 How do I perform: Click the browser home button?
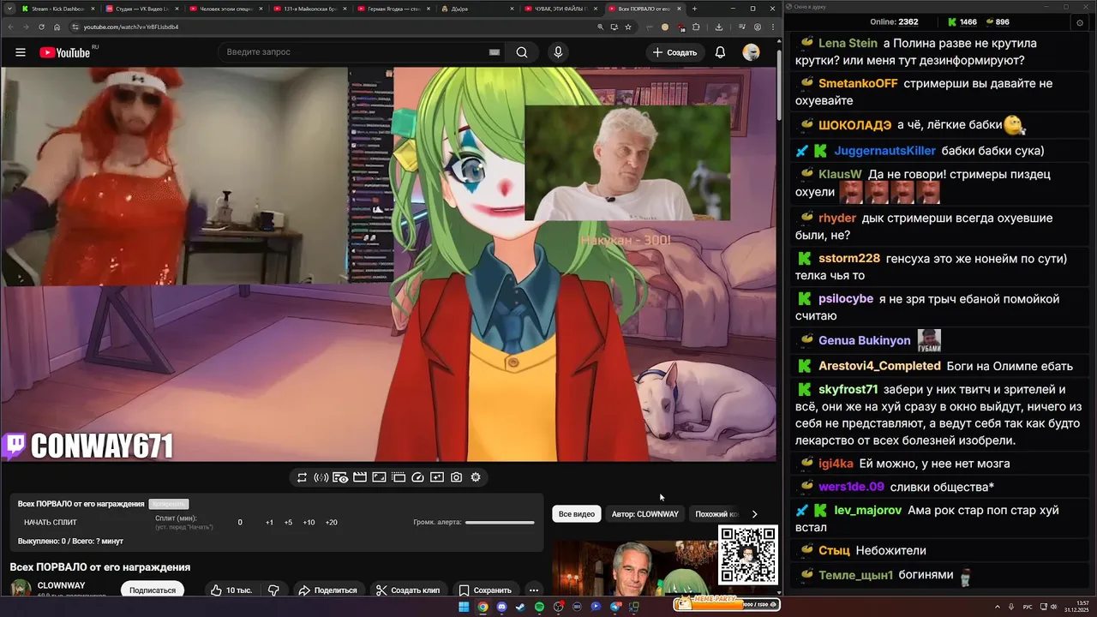[x=57, y=27]
